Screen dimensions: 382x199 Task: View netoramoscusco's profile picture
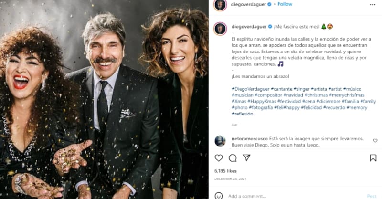pos(220,141)
